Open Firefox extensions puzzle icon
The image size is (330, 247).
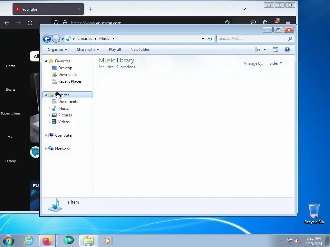click(x=265, y=22)
